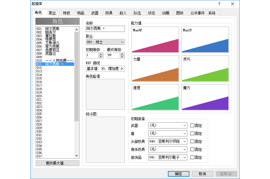Screen dimensions: 270x179
Task: Select actor 003: 塞拉斯 in list
Action: tap(55, 36)
